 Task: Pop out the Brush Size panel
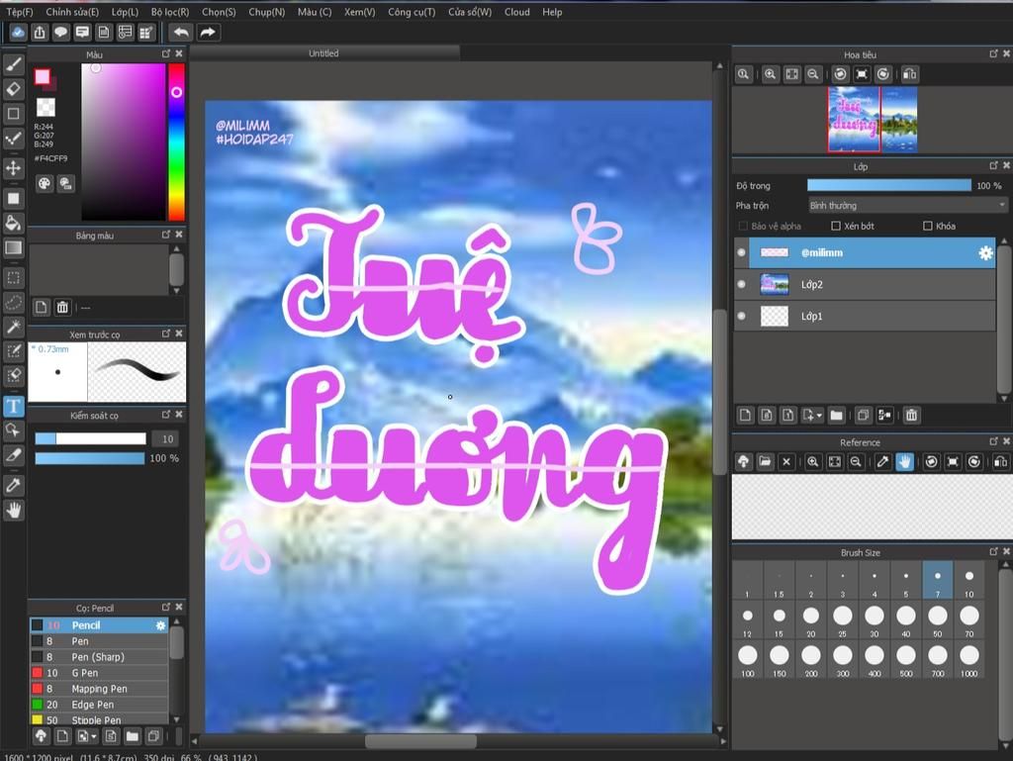993,551
